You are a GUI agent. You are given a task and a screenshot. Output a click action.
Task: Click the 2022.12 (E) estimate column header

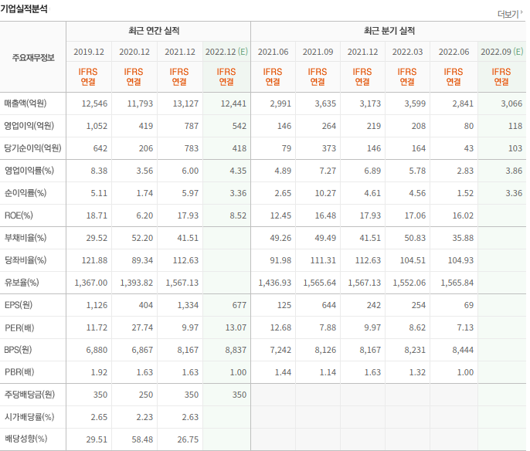point(226,52)
